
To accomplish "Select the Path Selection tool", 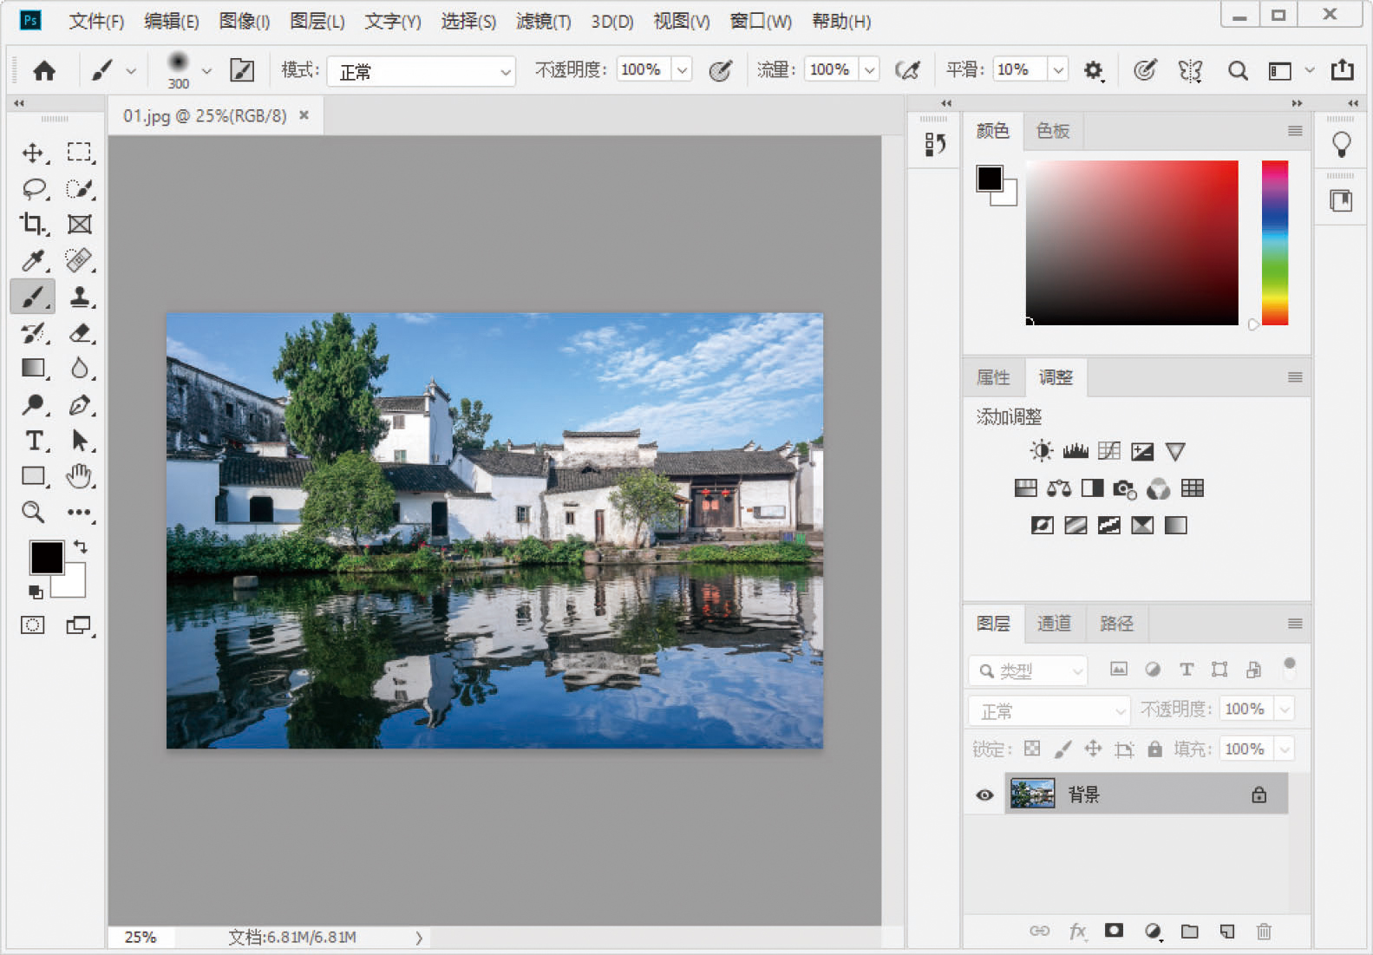I will click(x=79, y=441).
